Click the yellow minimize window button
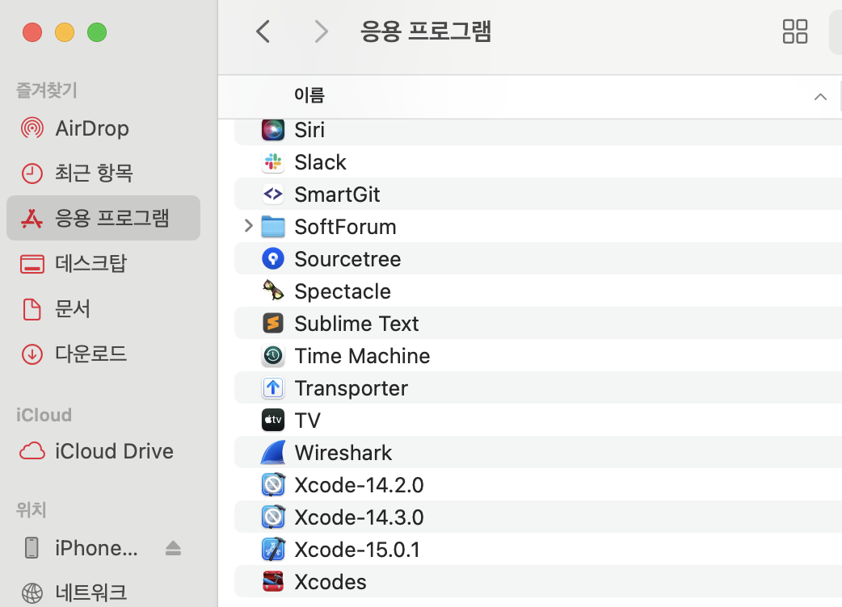The image size is (842, 607). pos(65,32)
